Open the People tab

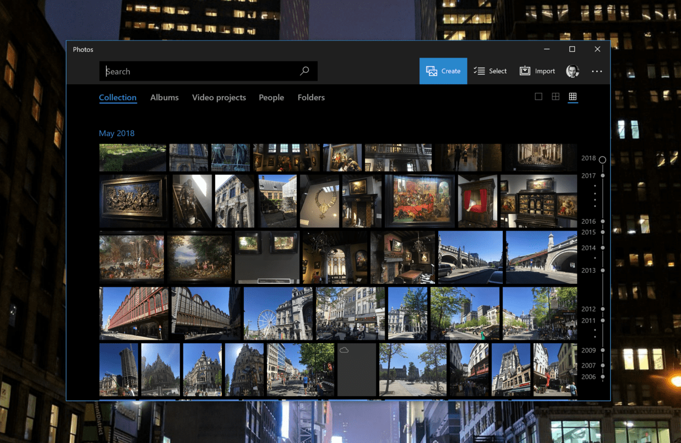[x=272, y=97]
